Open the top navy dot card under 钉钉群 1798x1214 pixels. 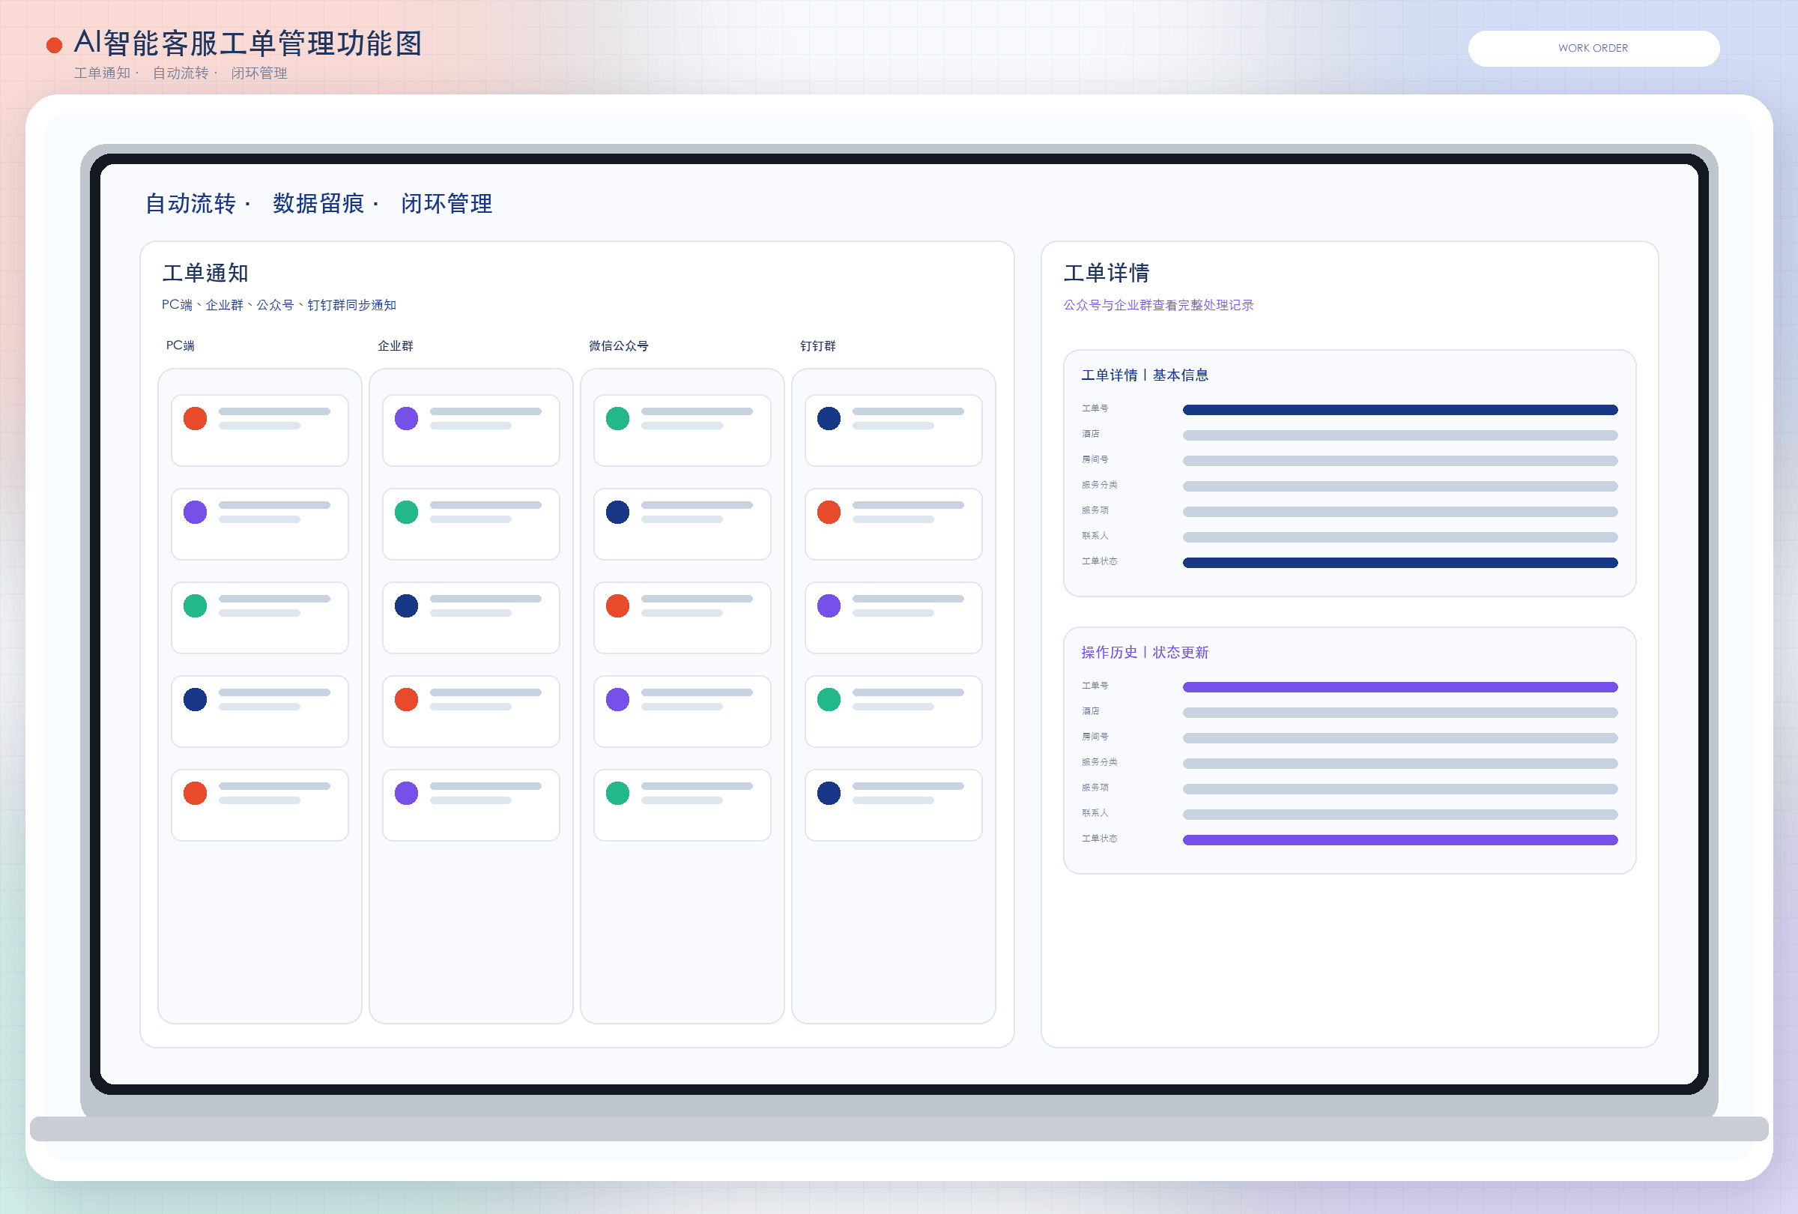893,430
